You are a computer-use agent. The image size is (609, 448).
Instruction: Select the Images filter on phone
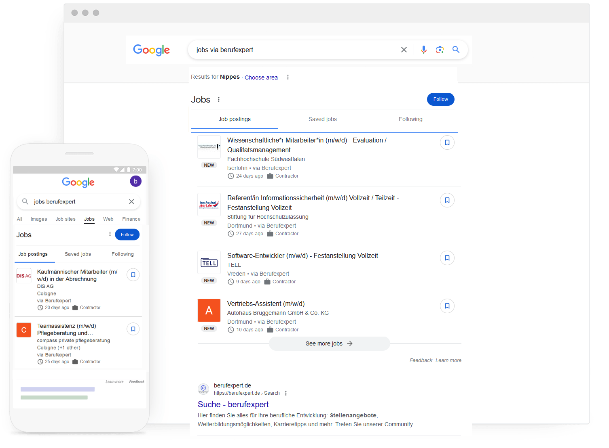(39, 219)
